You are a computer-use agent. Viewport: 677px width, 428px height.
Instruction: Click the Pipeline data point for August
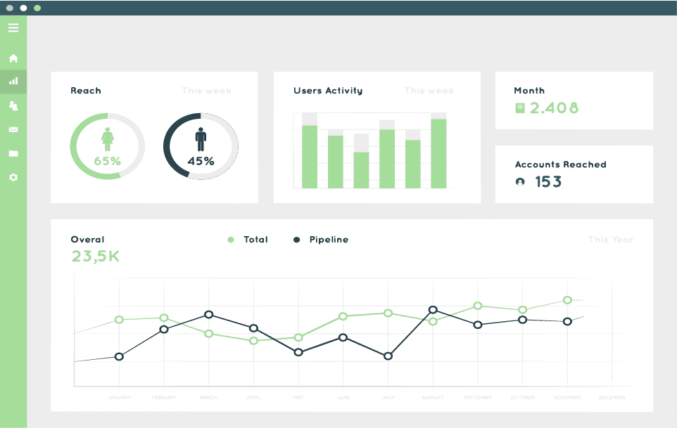coord(433,310)
